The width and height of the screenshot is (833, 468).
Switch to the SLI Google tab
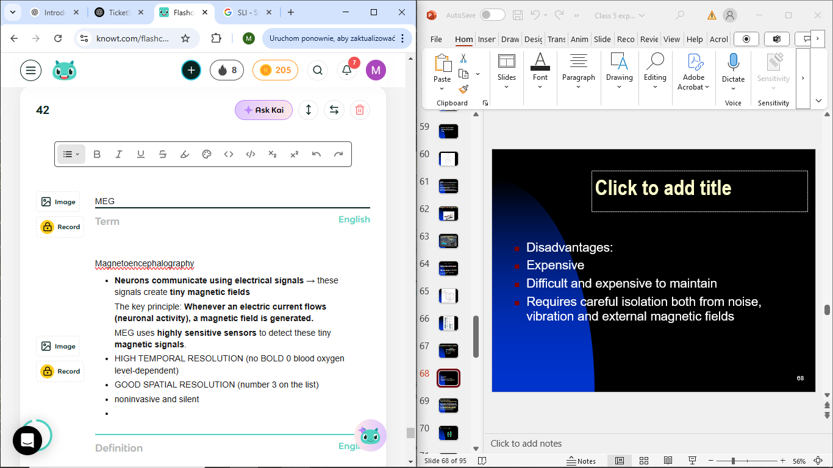point(246,12)
